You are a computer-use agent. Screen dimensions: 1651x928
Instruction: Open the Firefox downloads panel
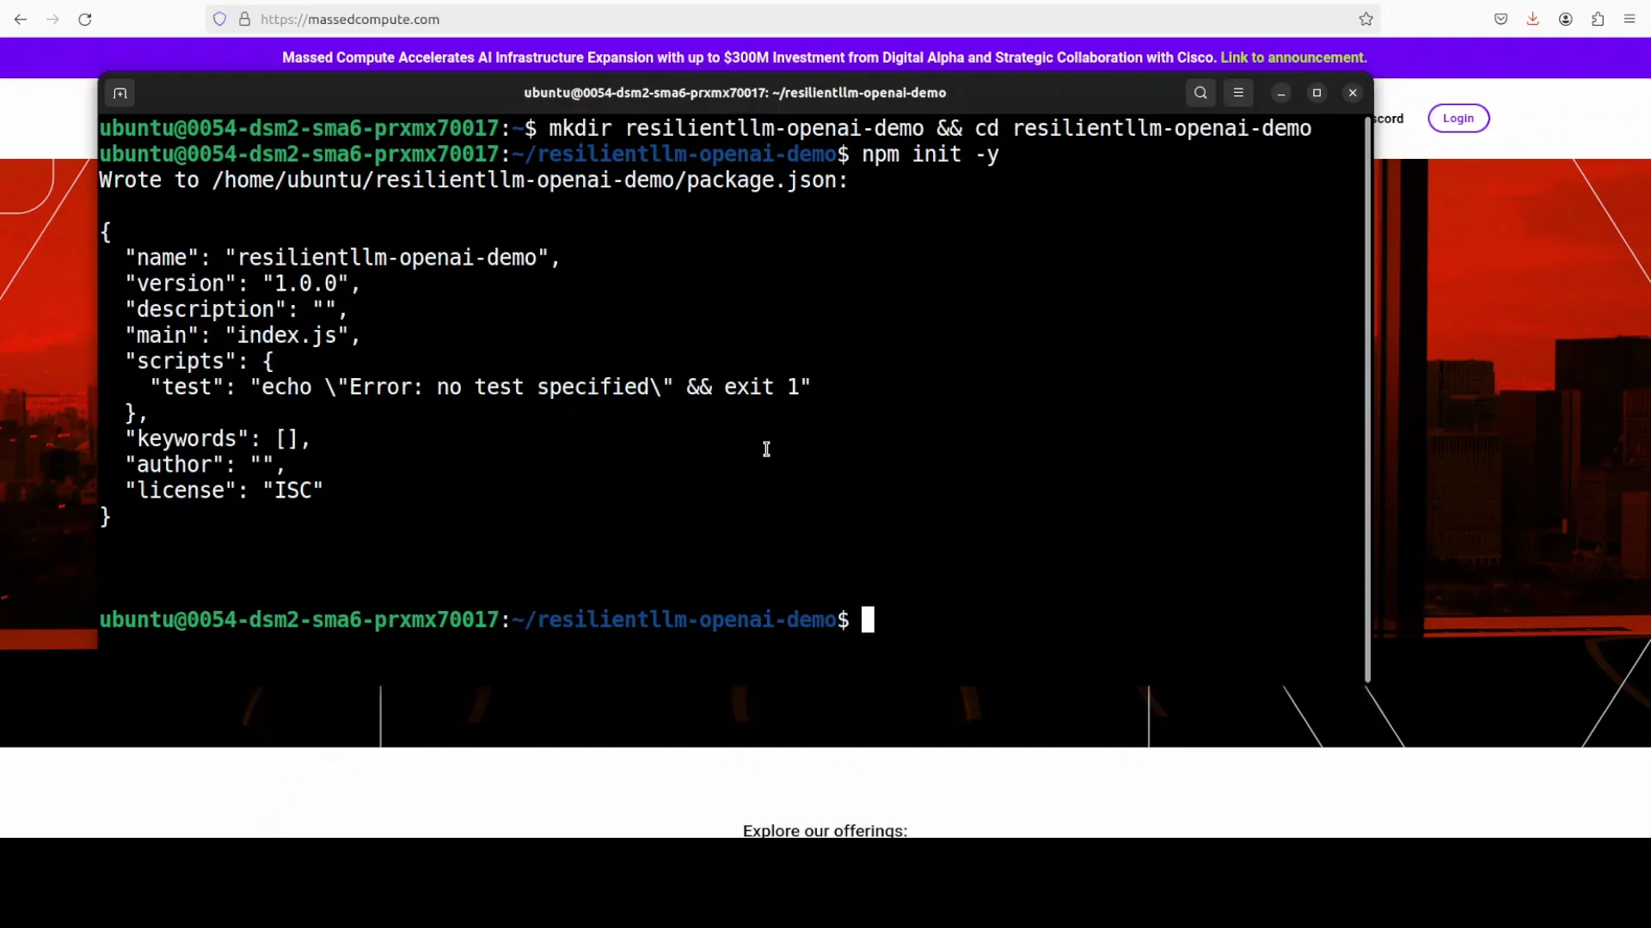[1532, 19]
